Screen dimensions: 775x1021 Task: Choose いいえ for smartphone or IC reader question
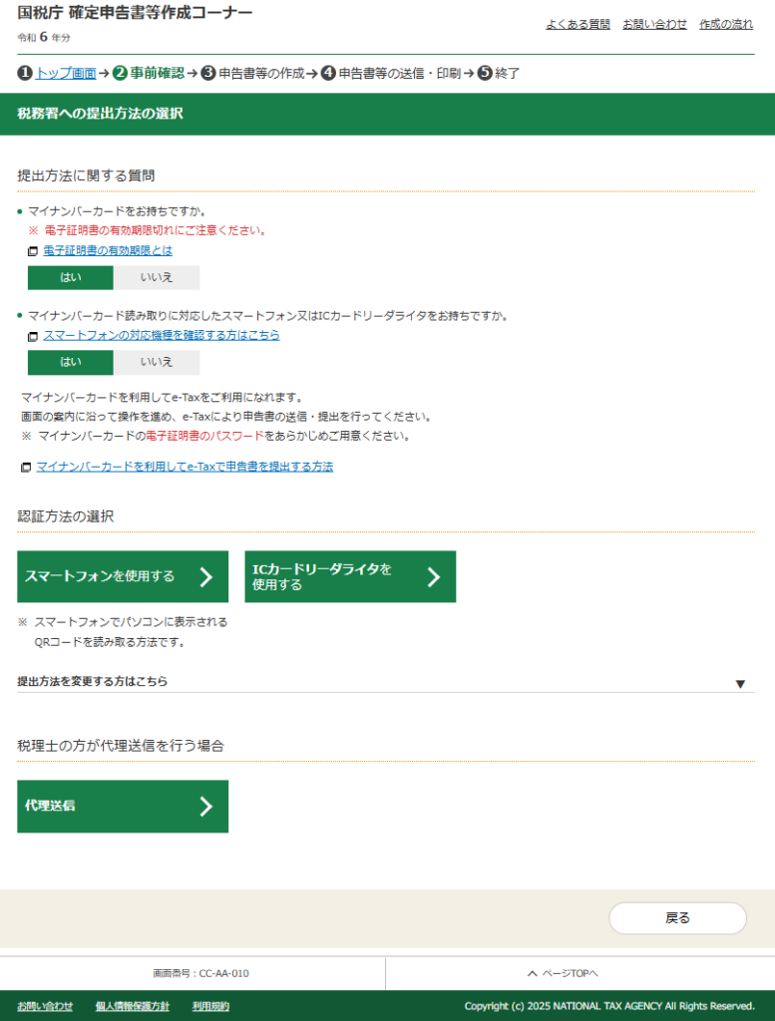[157, 362]
